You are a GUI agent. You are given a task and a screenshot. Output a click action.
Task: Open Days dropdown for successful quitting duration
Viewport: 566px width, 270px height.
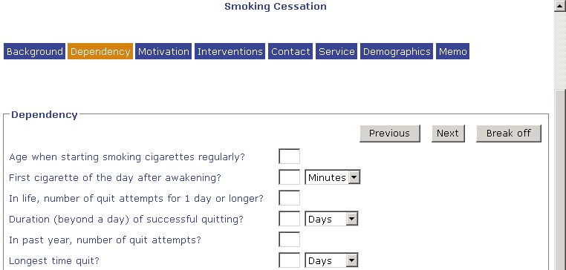click(x=331, y=219)
